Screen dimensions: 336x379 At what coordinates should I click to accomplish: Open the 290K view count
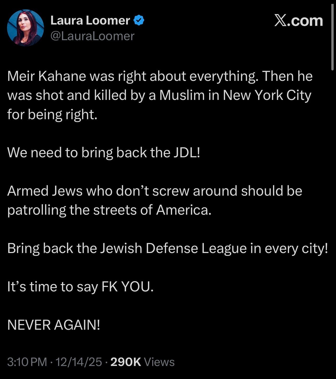pyautogui.click(x=126, y=362)
